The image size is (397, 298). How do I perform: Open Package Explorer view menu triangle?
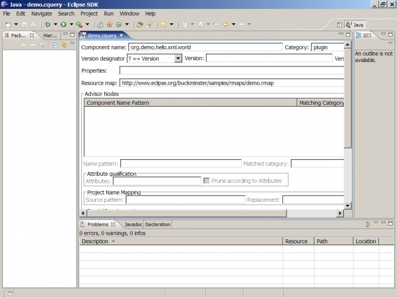[x=72, y=44]
